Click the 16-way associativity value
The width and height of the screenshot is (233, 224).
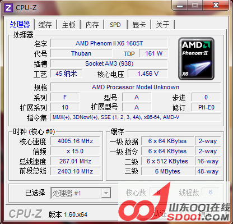[208, 161]
